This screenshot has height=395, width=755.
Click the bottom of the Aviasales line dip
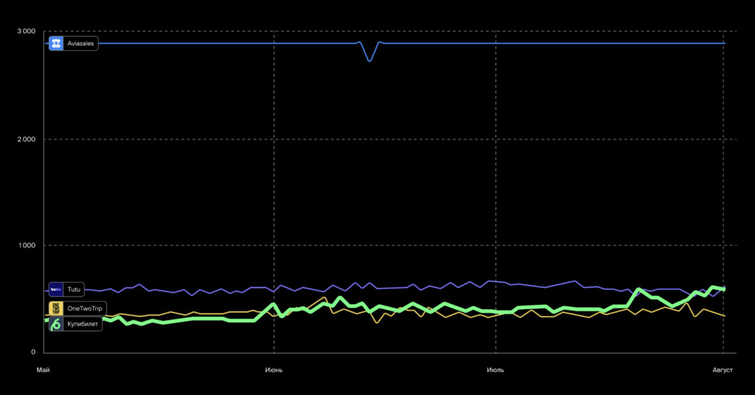tap(369, 61)
